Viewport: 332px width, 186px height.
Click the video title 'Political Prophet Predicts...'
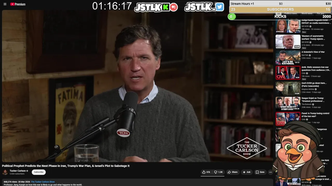[66, 166]
